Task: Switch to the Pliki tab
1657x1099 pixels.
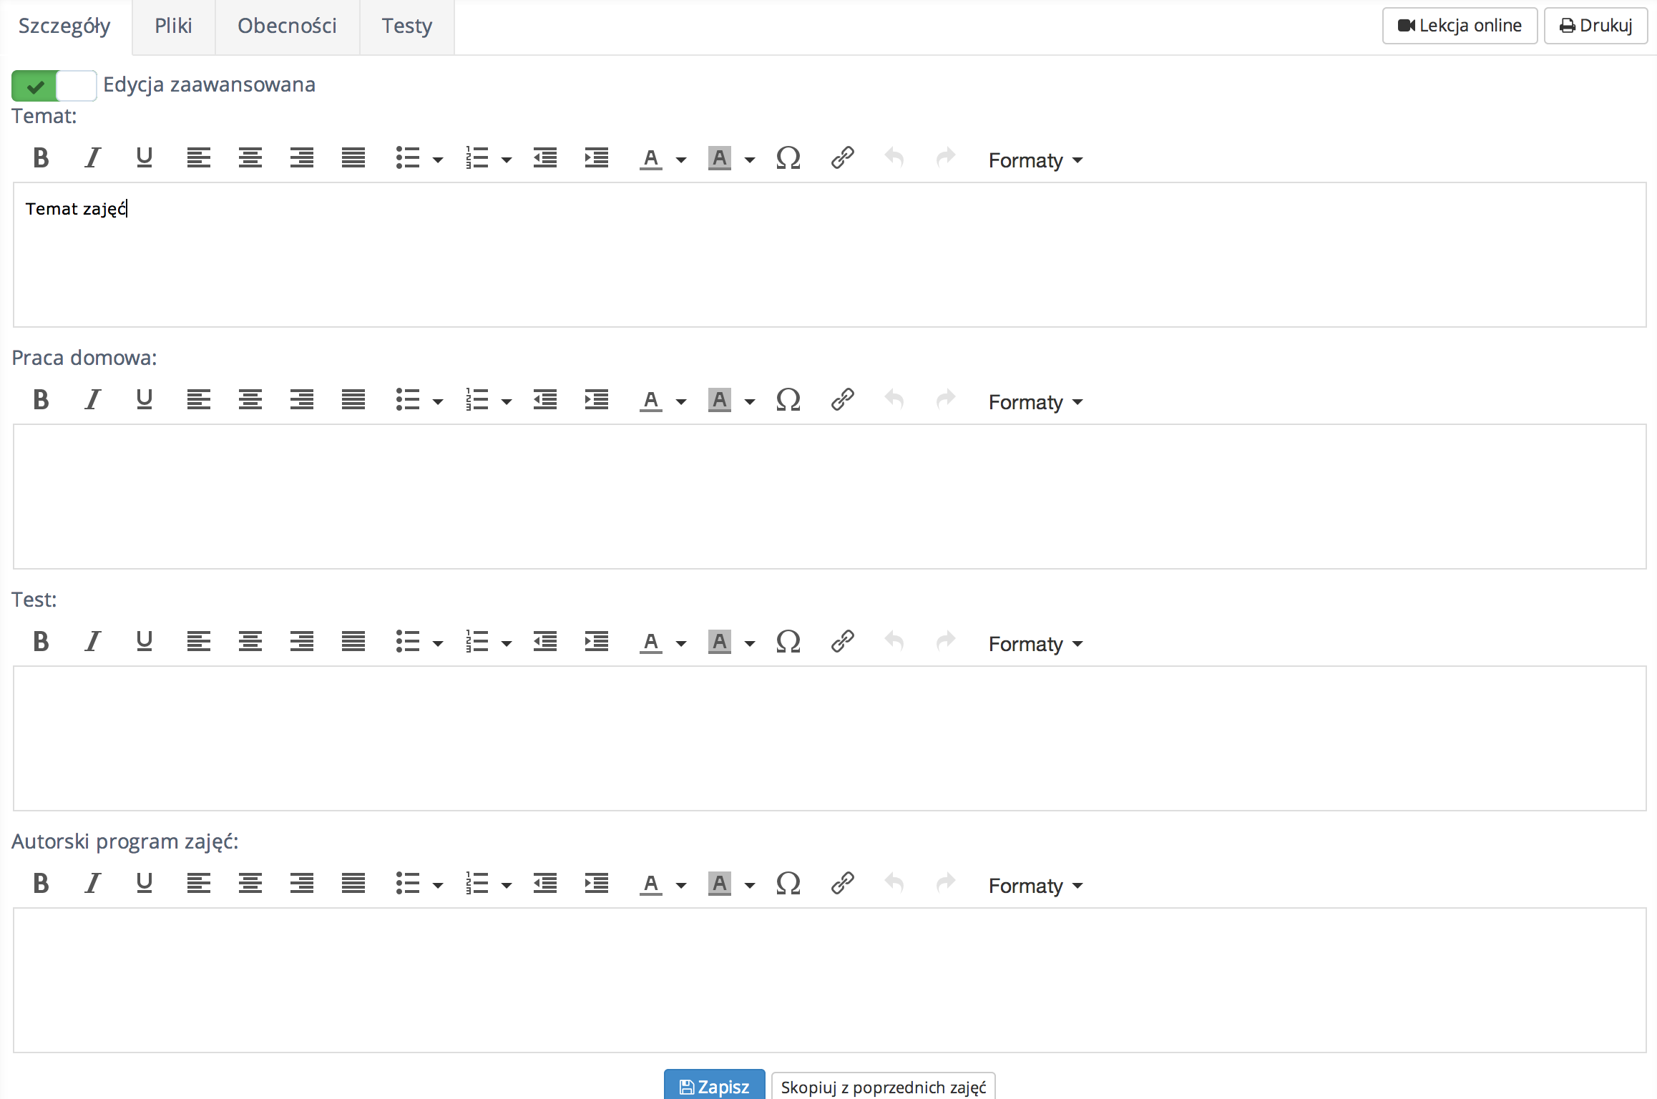Action: click(x=173, y=26)
